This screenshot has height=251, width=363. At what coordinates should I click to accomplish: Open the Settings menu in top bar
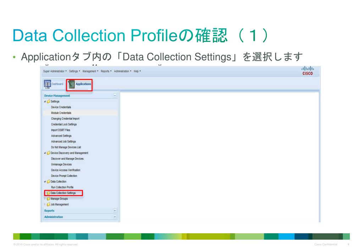coord(75,71)
